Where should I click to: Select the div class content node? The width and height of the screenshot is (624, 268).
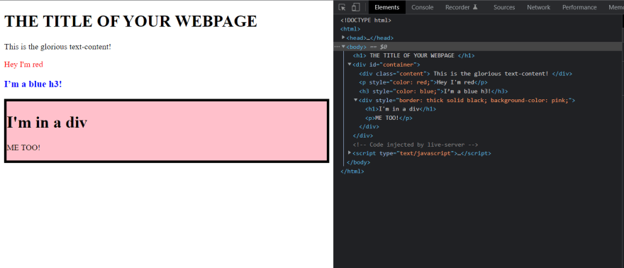click(x=465, y=74)
